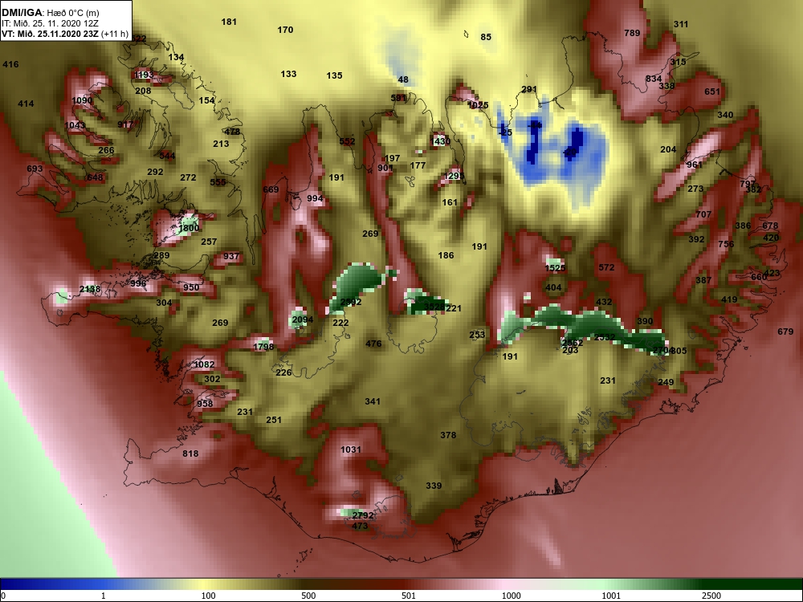Click the map value '378'
Screen dimensions: 803x602
[448, 434]
